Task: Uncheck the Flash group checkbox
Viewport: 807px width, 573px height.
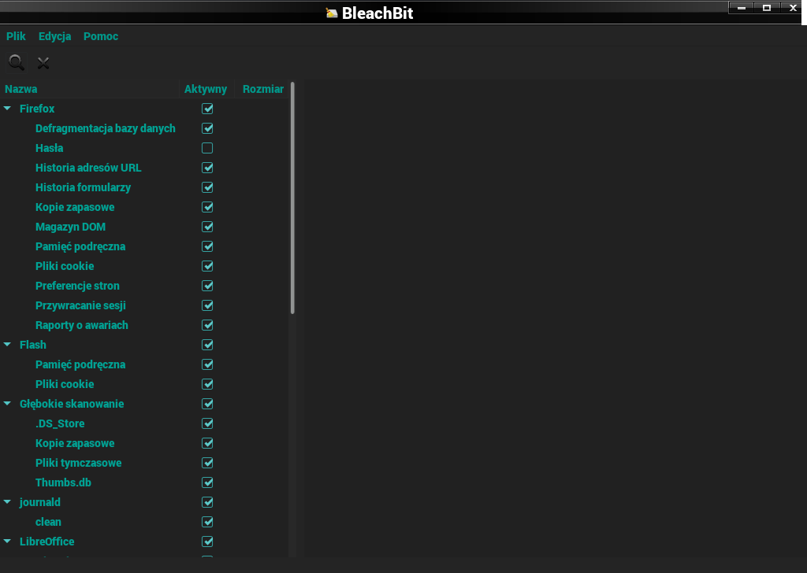Action: click(x=207, y=345)
